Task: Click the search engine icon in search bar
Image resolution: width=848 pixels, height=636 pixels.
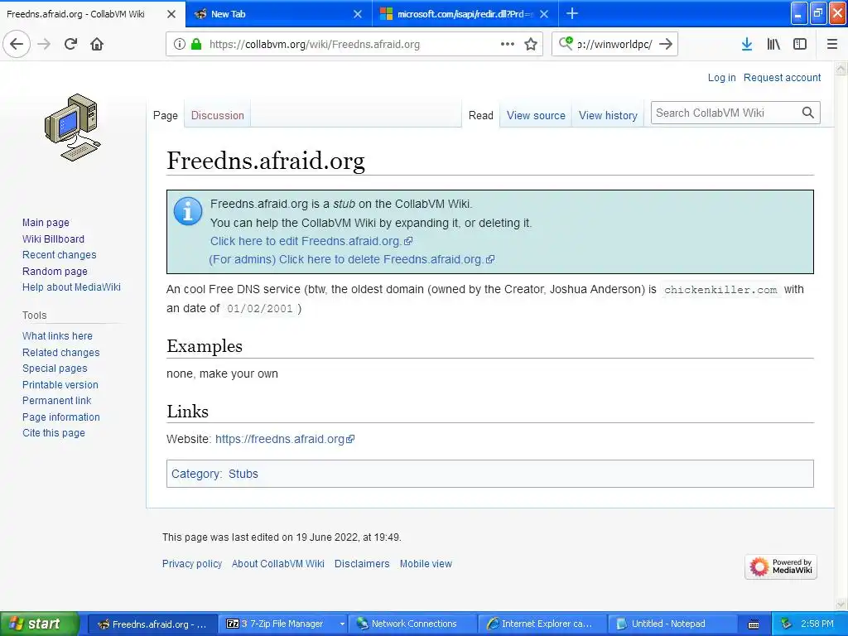Action: pyautogui.click(x=566, y=43)
